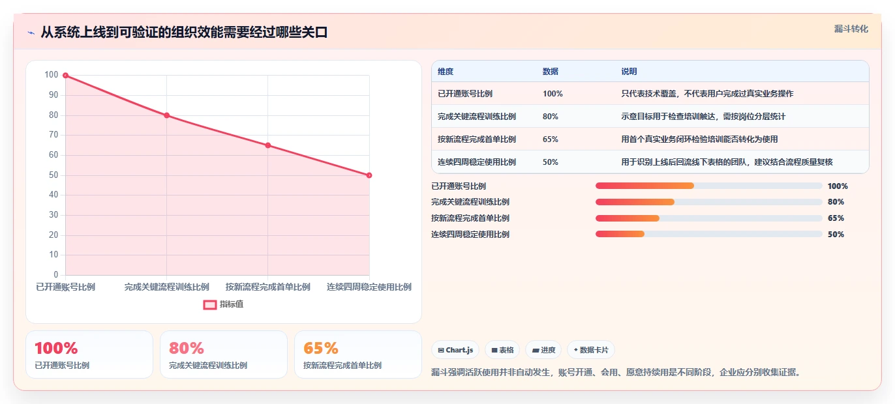Click the description about 回流线下表格的团队
This screenshot has width=895, height=404.
(x=727, y=162)
